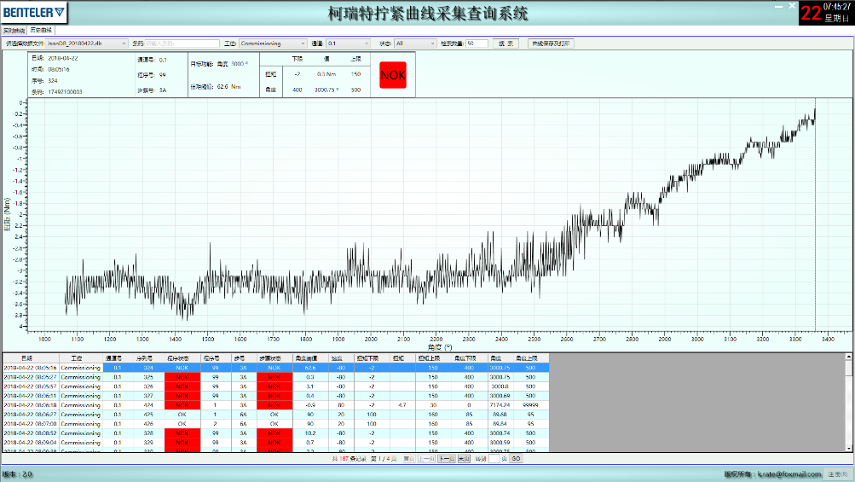Click the 上一页 previous page button
The height and width of the screenshot is (482, 855).
tap(426, 459)
